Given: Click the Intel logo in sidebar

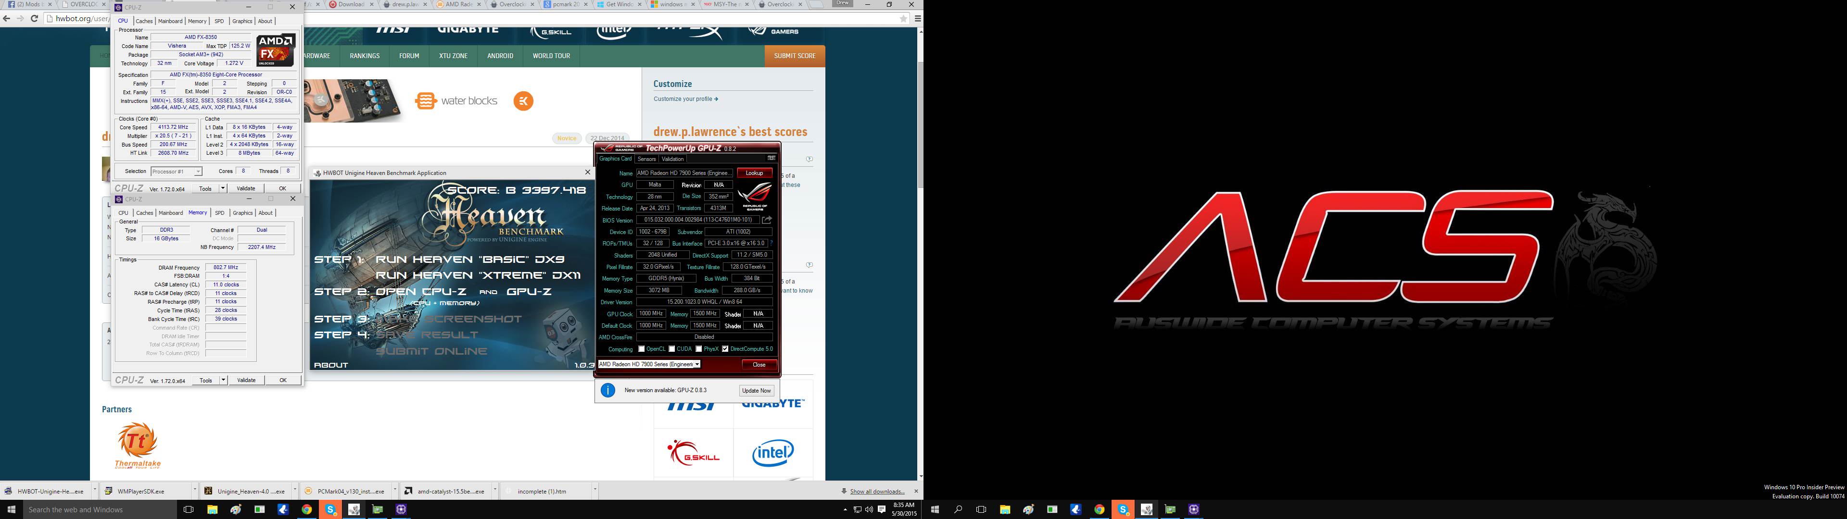Looking at the screenshot, I should pyautogui.click(x=773, y=453).
